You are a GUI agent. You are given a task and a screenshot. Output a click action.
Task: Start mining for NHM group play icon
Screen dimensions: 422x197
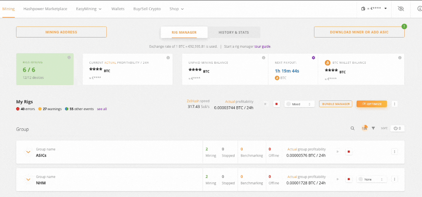pos(338,179)
